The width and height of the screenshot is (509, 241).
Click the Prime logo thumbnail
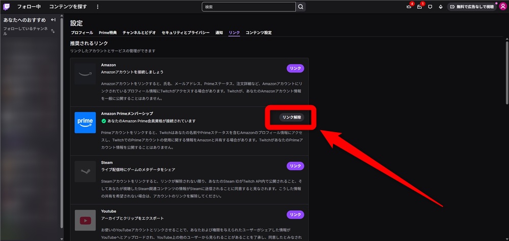coord(85,123)
